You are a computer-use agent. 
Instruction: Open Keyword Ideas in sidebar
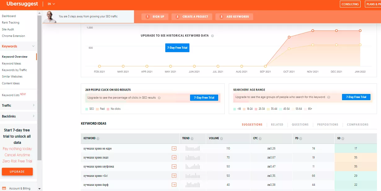11,64
